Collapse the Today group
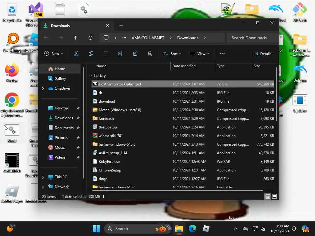Image resolution: width=315 pixels, height=236 pixels. (x=91, y=76)
